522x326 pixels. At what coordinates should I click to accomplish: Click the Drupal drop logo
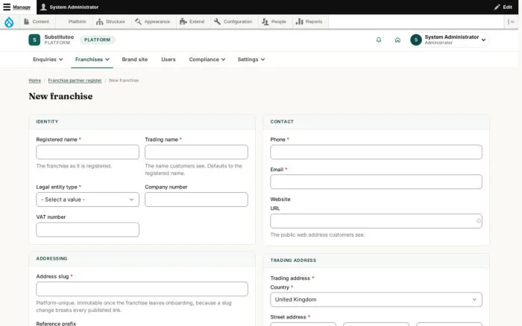pos(9,22)
